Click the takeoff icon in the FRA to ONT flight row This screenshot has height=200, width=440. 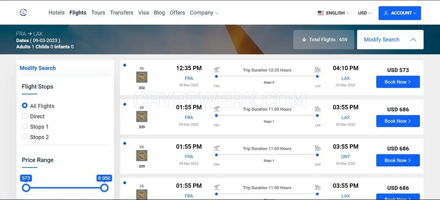216,148
